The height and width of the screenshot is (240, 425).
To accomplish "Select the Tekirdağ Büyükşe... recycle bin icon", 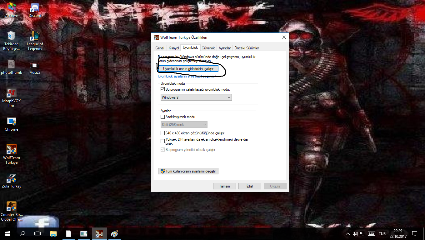I will click(x=12, y=41).
